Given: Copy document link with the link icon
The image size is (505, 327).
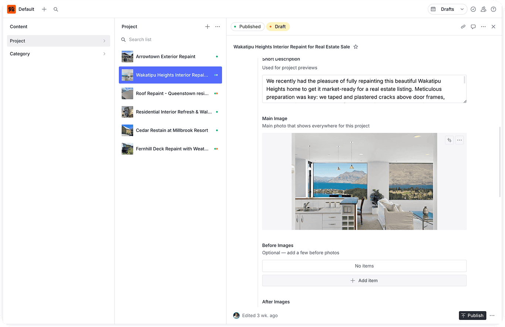Looking at the screenshot, I should (x=463, y=27).
